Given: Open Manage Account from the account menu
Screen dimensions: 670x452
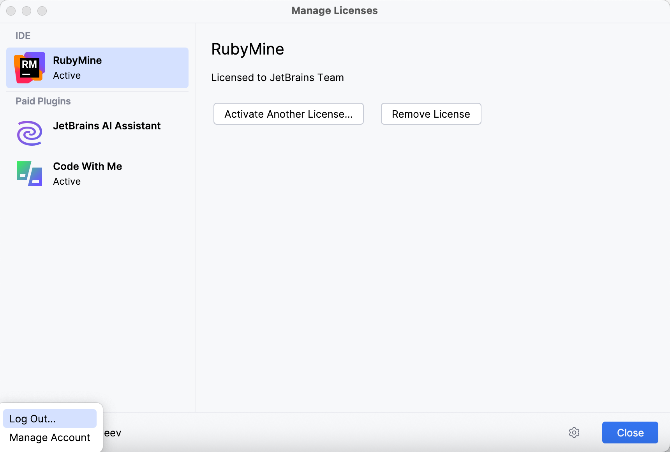Looking at the screenshot, I should click(49, 437).
